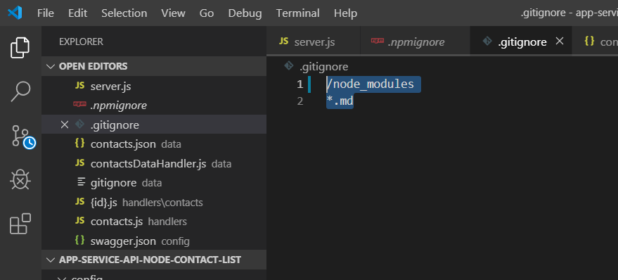Close the .gitignore editor tab
The image size is (618, 280).
[x=559, y=41]
